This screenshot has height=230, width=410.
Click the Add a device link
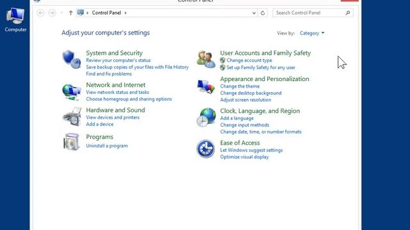pos(100,124)
